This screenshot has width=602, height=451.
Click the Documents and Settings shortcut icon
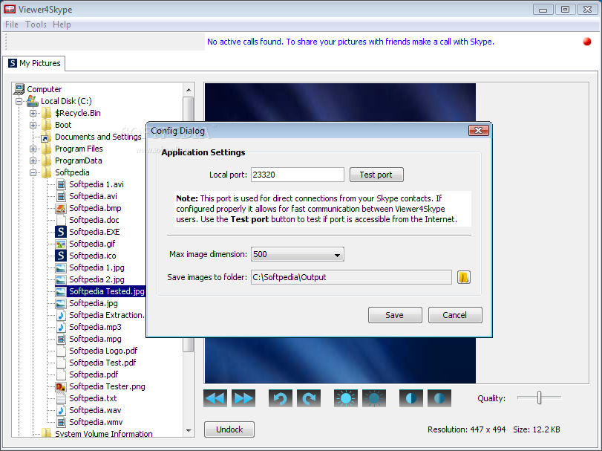coord(46,137)
